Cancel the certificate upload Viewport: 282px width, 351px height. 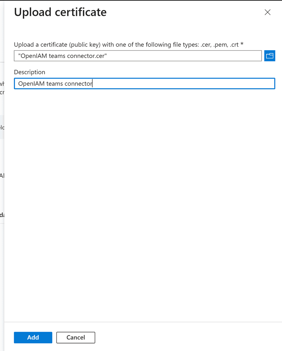click(76, 337)
